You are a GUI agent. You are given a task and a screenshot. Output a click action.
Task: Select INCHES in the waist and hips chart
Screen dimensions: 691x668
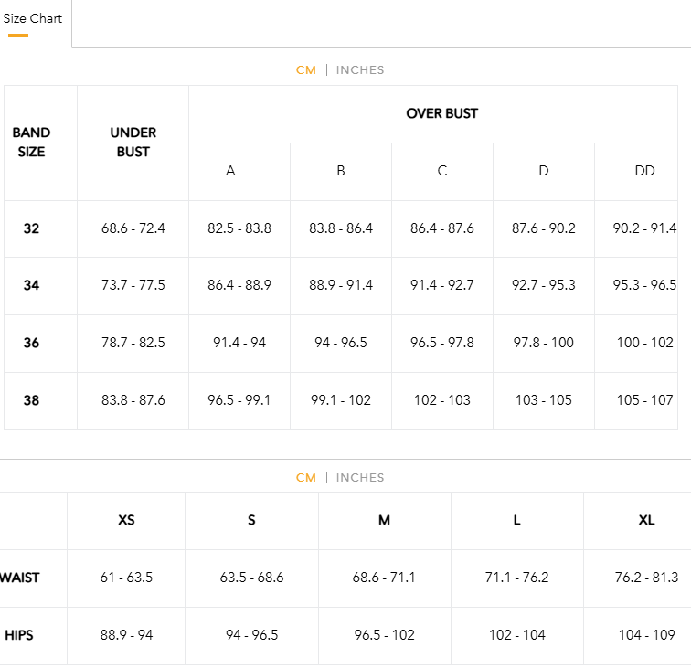coord(360,478)
